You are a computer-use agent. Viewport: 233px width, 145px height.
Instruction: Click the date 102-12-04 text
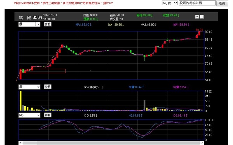(x=50, y=15)
